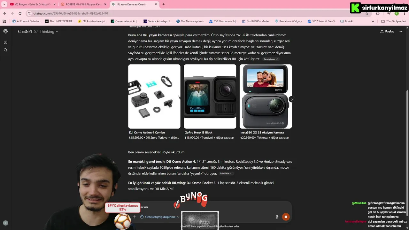The height and width of the screenshot is (230, 409).
Task: Open the BookAI bookmark
Action: click(347, 21)
